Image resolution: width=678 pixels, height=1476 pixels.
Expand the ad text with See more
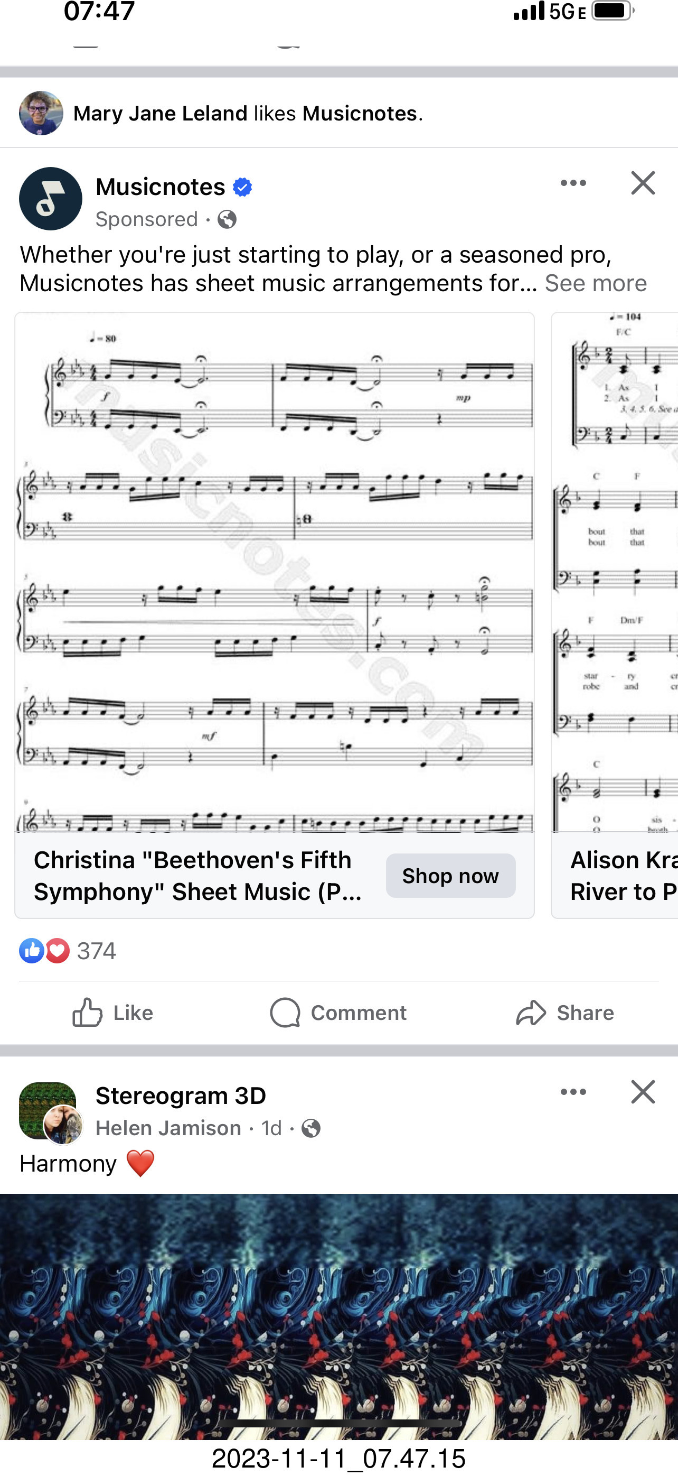(596, 284)
